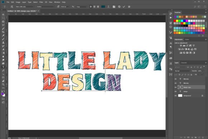
Task: Select the Clone Stamp tool
Action: pyautogui.click(x=3, y=42)
